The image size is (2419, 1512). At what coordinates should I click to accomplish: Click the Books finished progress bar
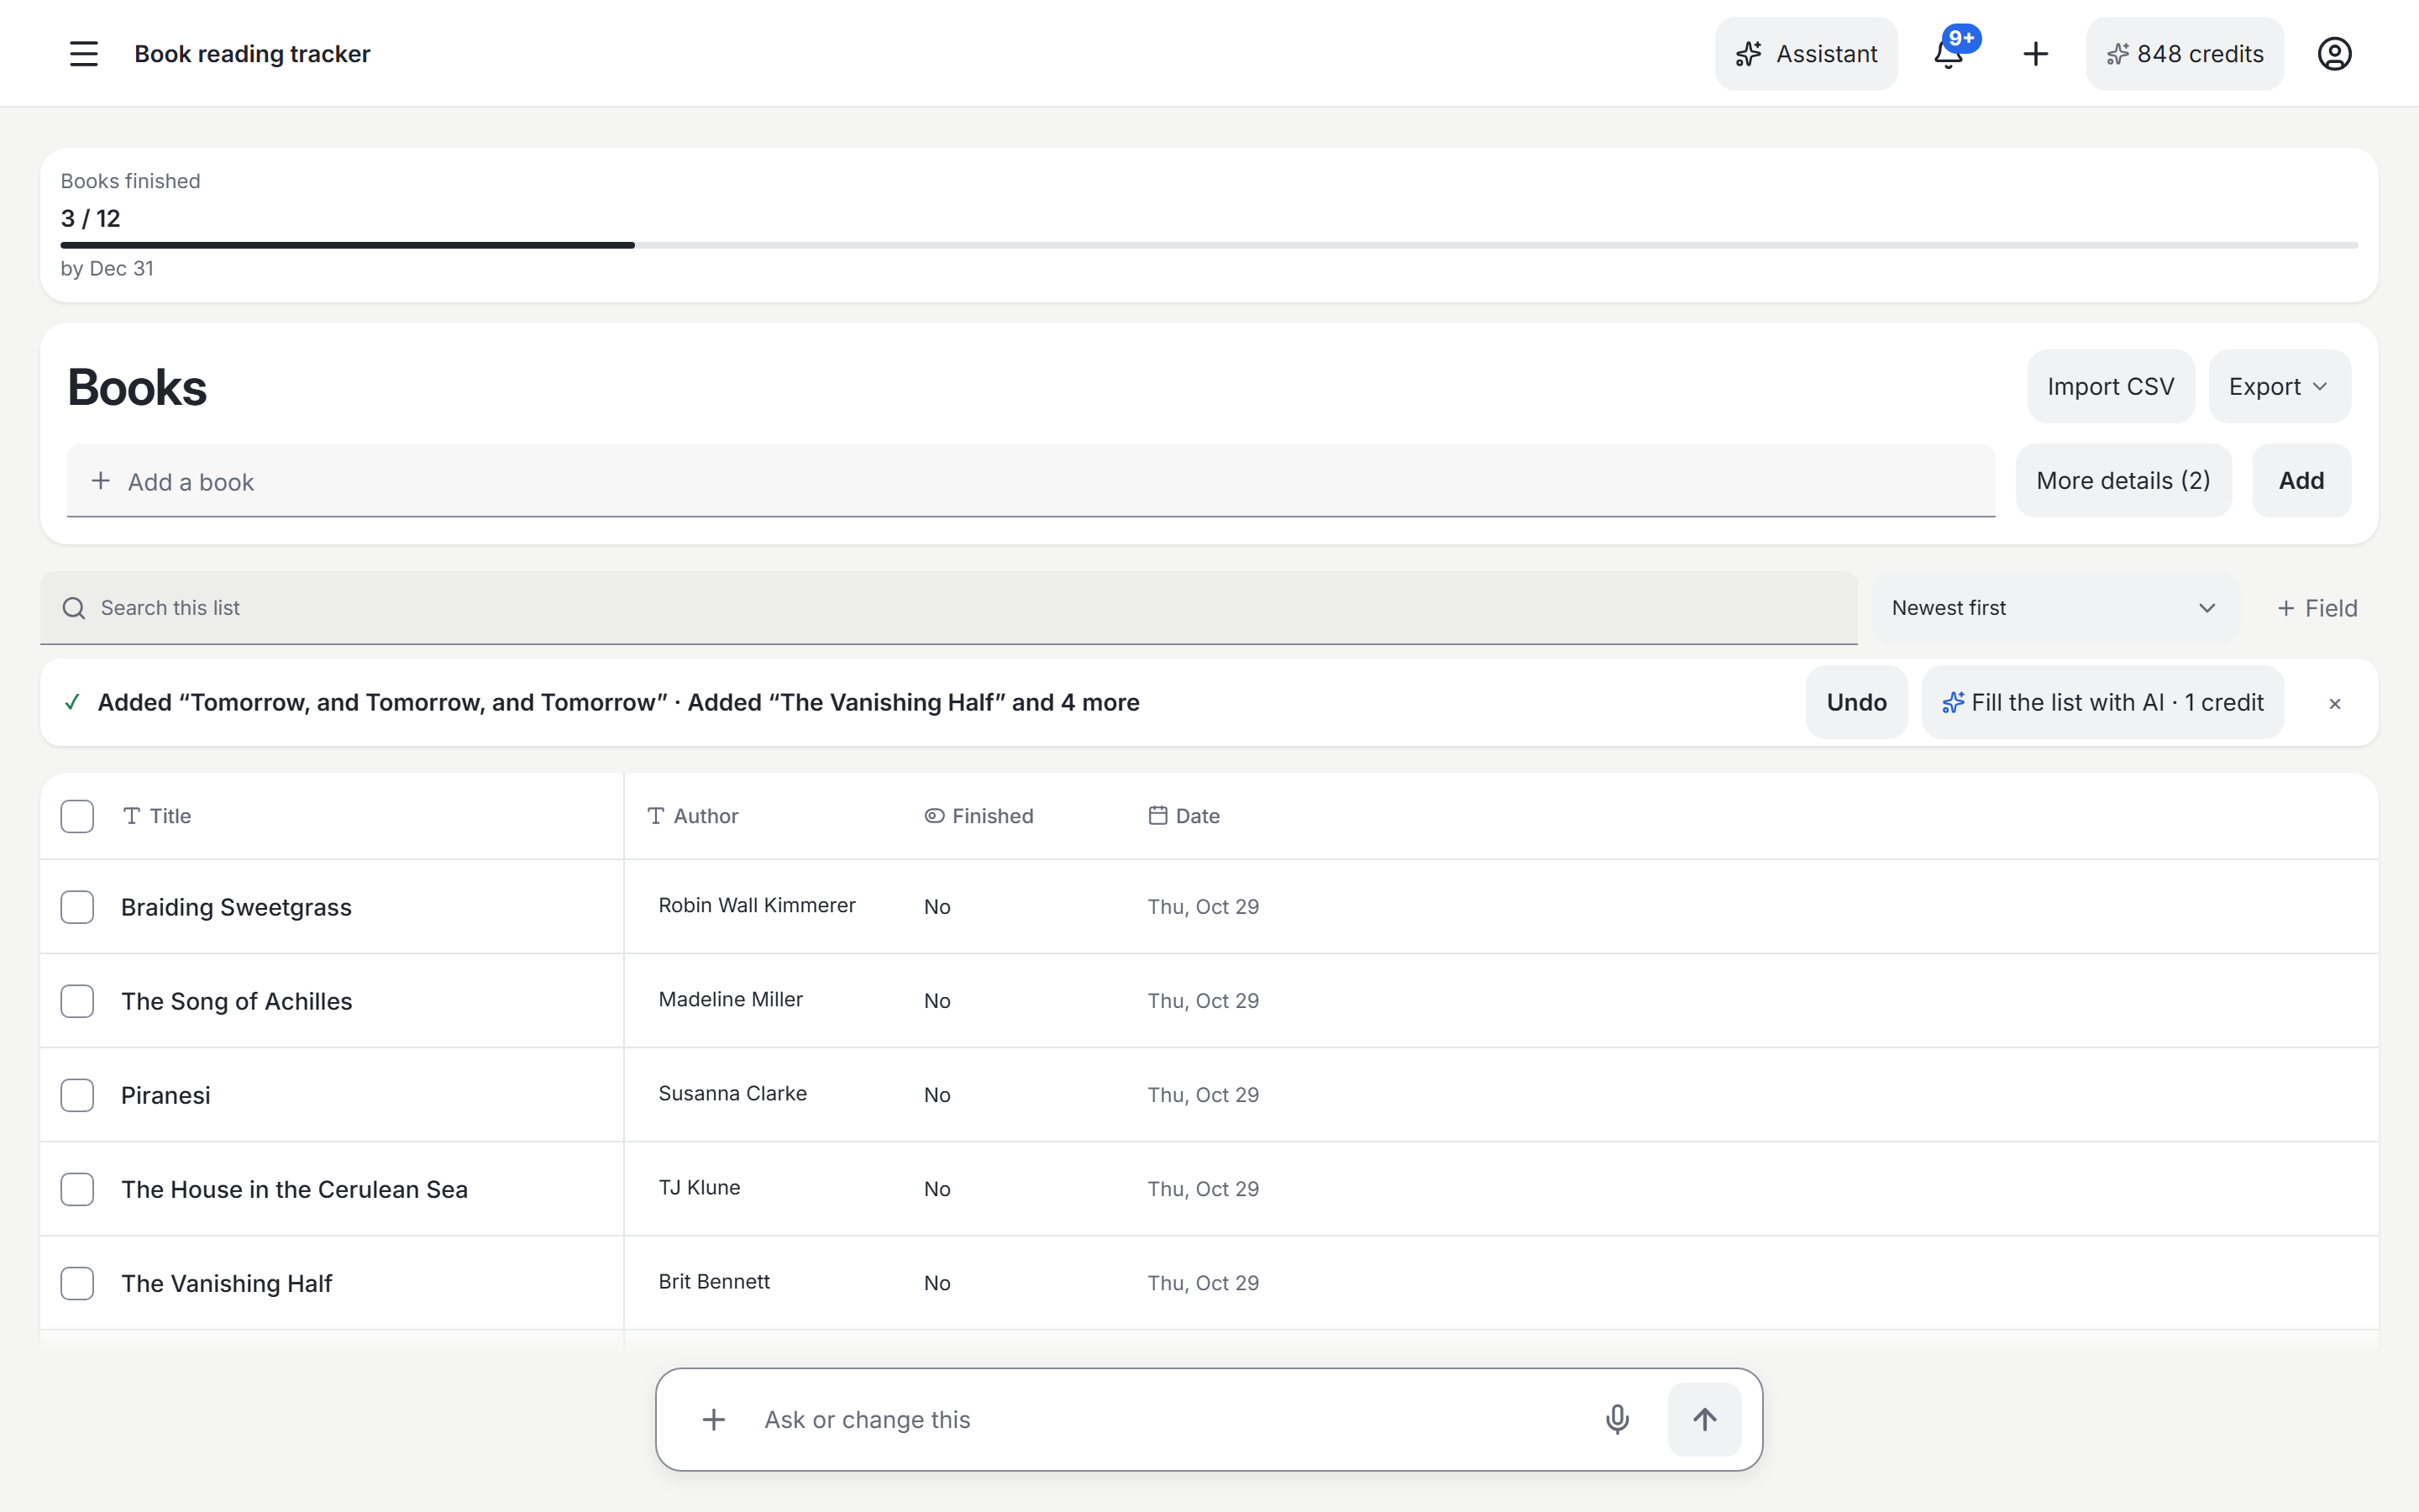pos(1209,245)
